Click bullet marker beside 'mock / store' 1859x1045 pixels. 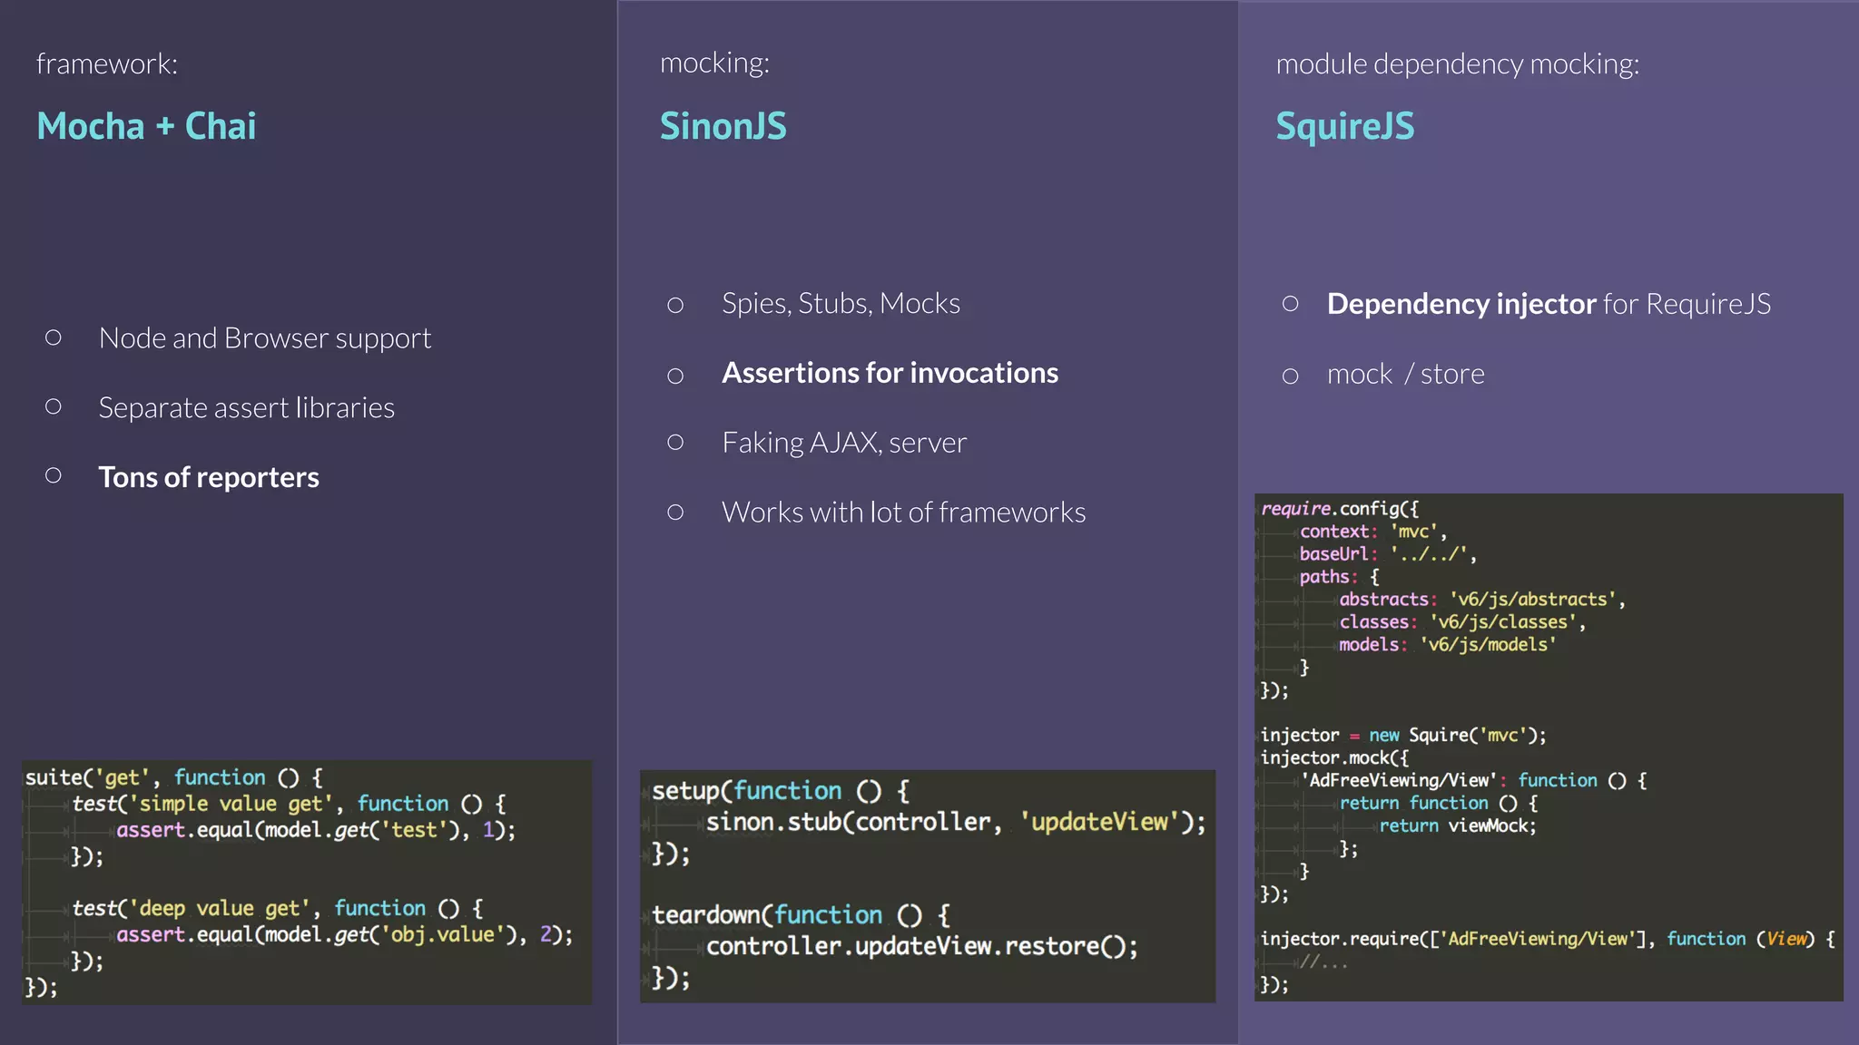click(x=1291, y=376)
